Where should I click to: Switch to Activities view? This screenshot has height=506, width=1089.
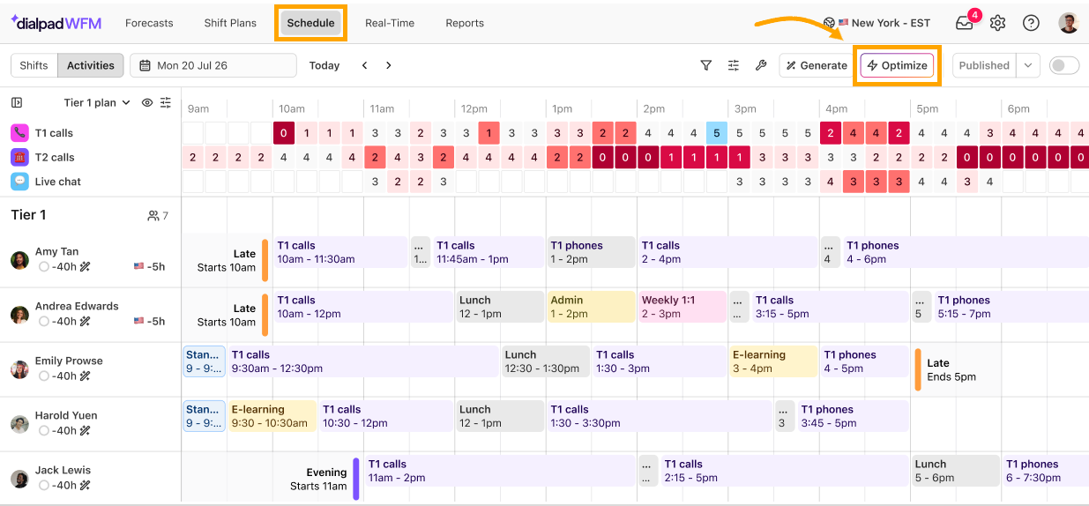(91, 65)
